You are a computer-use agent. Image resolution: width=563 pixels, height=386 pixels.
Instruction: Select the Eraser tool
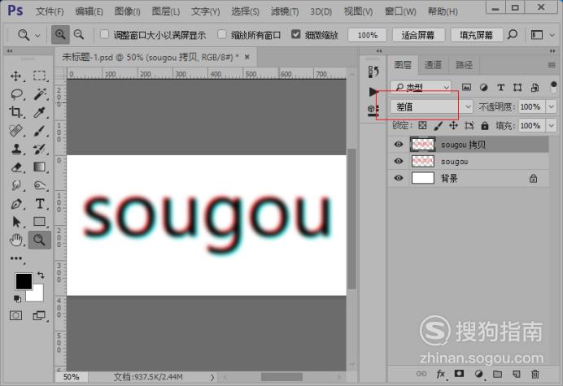point(15,167)
